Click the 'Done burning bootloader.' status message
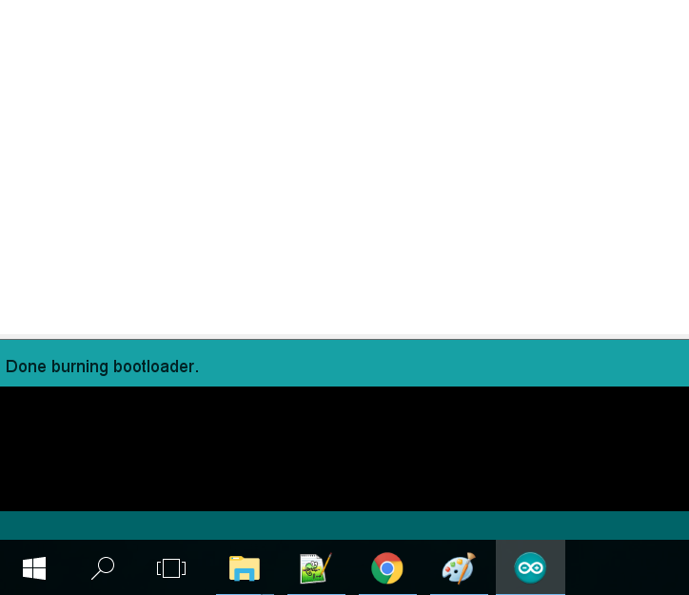 (102, 367)
